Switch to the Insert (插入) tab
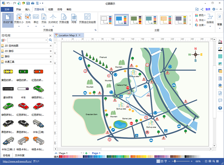 point(28,9)
